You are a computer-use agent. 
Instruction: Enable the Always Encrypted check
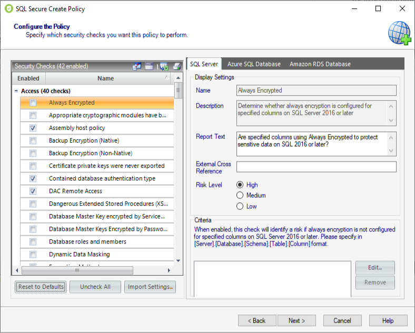33,103
